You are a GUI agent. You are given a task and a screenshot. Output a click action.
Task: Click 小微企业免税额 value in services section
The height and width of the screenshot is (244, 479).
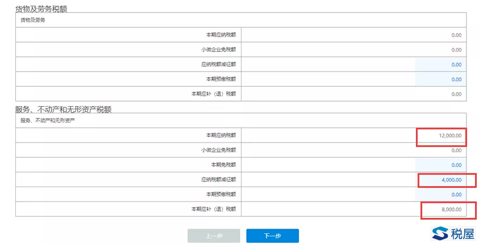[456, 150]
